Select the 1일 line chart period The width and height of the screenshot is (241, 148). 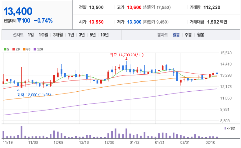(30, 35)
